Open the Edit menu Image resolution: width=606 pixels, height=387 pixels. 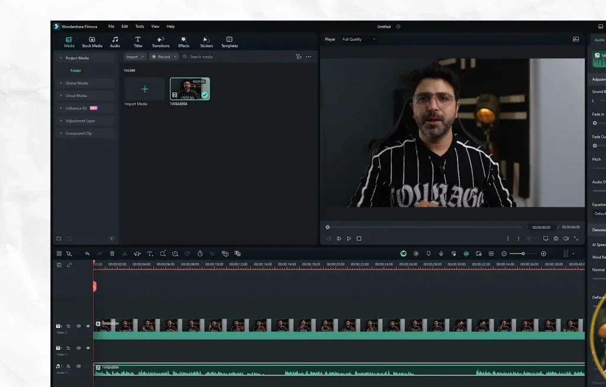(x=124, y=27)
